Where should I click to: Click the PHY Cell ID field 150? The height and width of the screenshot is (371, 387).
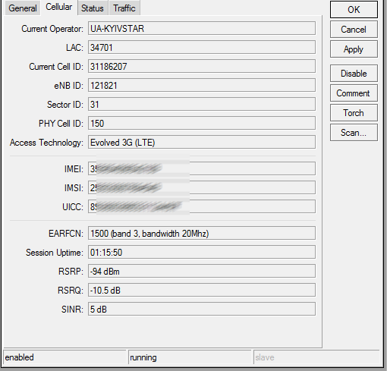(x=202, y=123)
